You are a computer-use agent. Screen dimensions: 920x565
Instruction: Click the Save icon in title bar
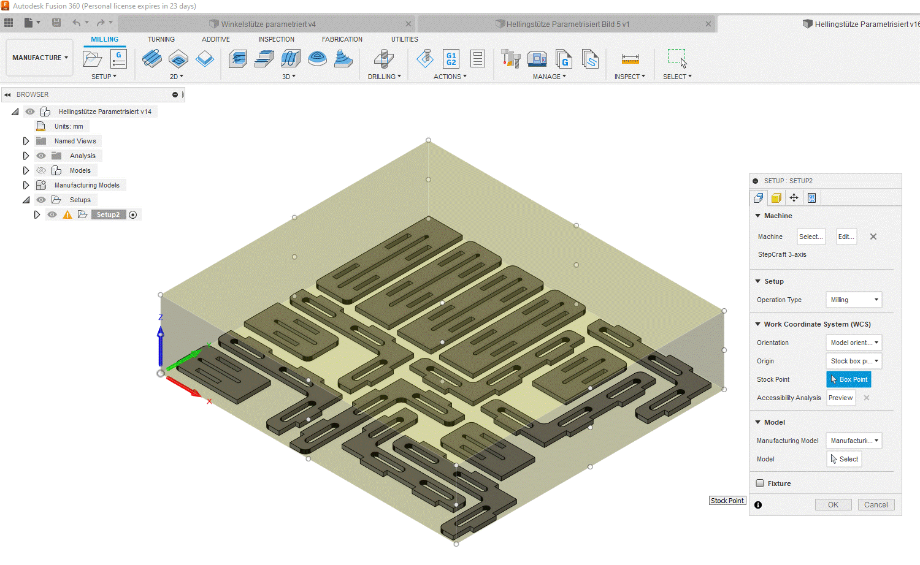coord(56,23)
